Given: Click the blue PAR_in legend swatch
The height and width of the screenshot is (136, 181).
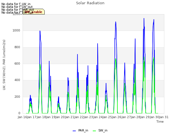Looking at the screenshot, I should pos(74,131).
